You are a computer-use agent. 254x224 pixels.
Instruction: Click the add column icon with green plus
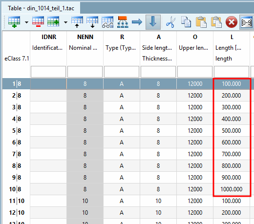click(53, 22)
